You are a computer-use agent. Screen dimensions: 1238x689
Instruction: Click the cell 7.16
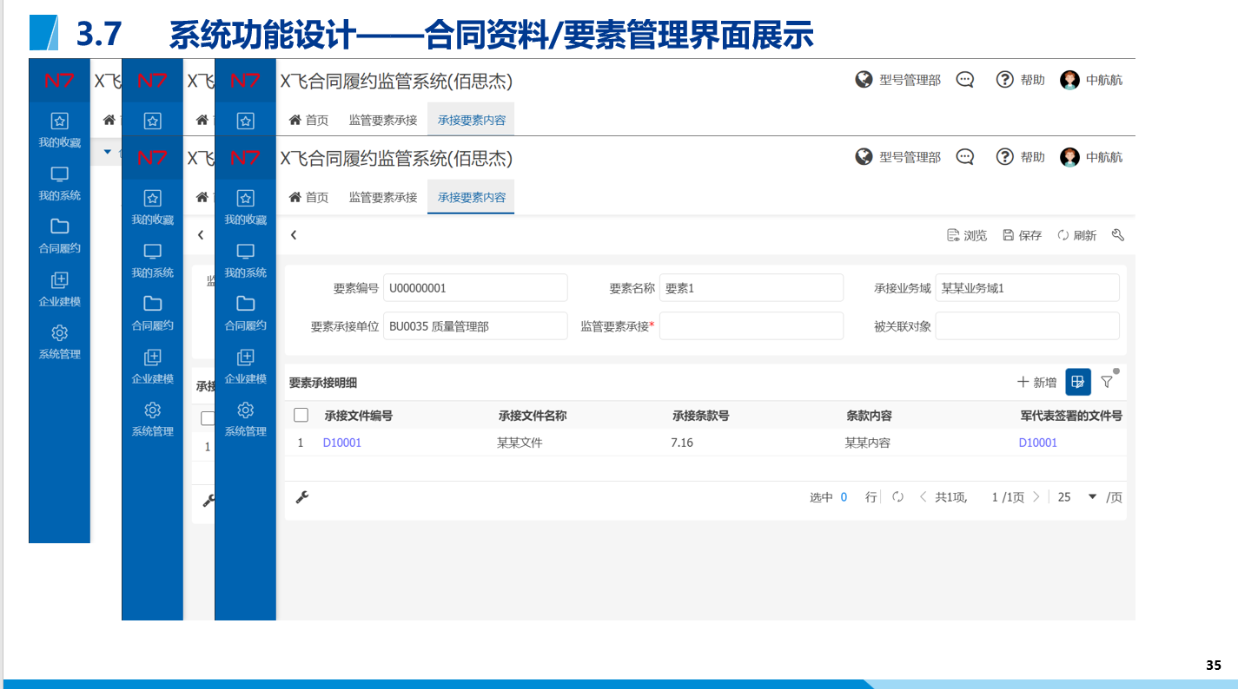682,443
